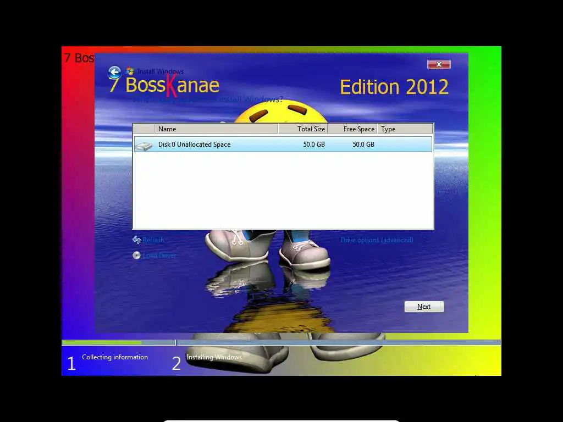Click the Refresh arrows icon
Viewport: 563px width, 422px height.
point(136,240)
